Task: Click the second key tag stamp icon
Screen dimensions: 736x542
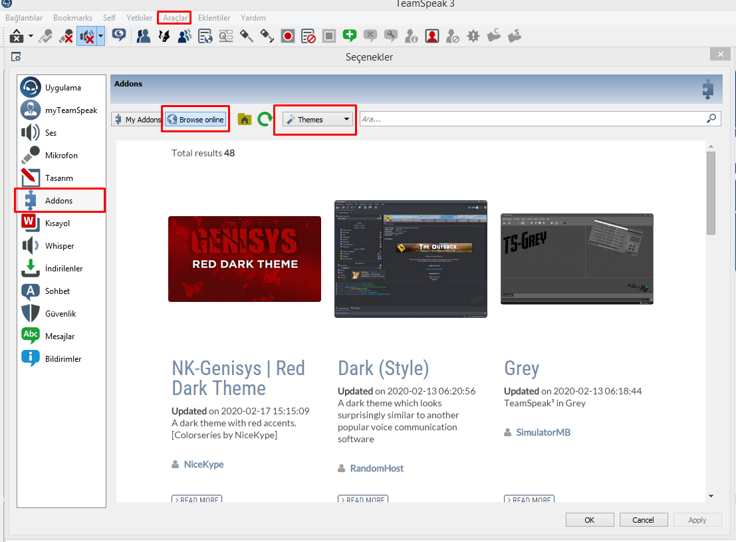Action: point(267,36)
